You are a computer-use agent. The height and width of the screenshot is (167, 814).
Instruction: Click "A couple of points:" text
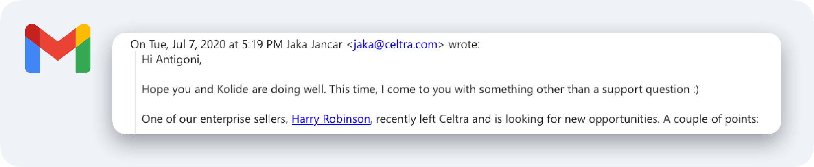pos(711,119)
